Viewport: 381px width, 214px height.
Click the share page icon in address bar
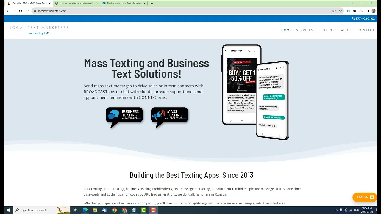(x=334, y=11)
